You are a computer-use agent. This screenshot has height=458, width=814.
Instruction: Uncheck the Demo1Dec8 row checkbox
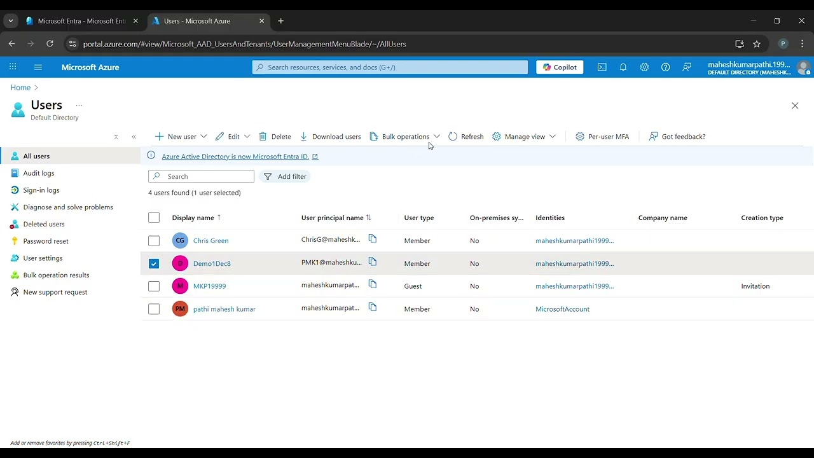coord(154,263)
